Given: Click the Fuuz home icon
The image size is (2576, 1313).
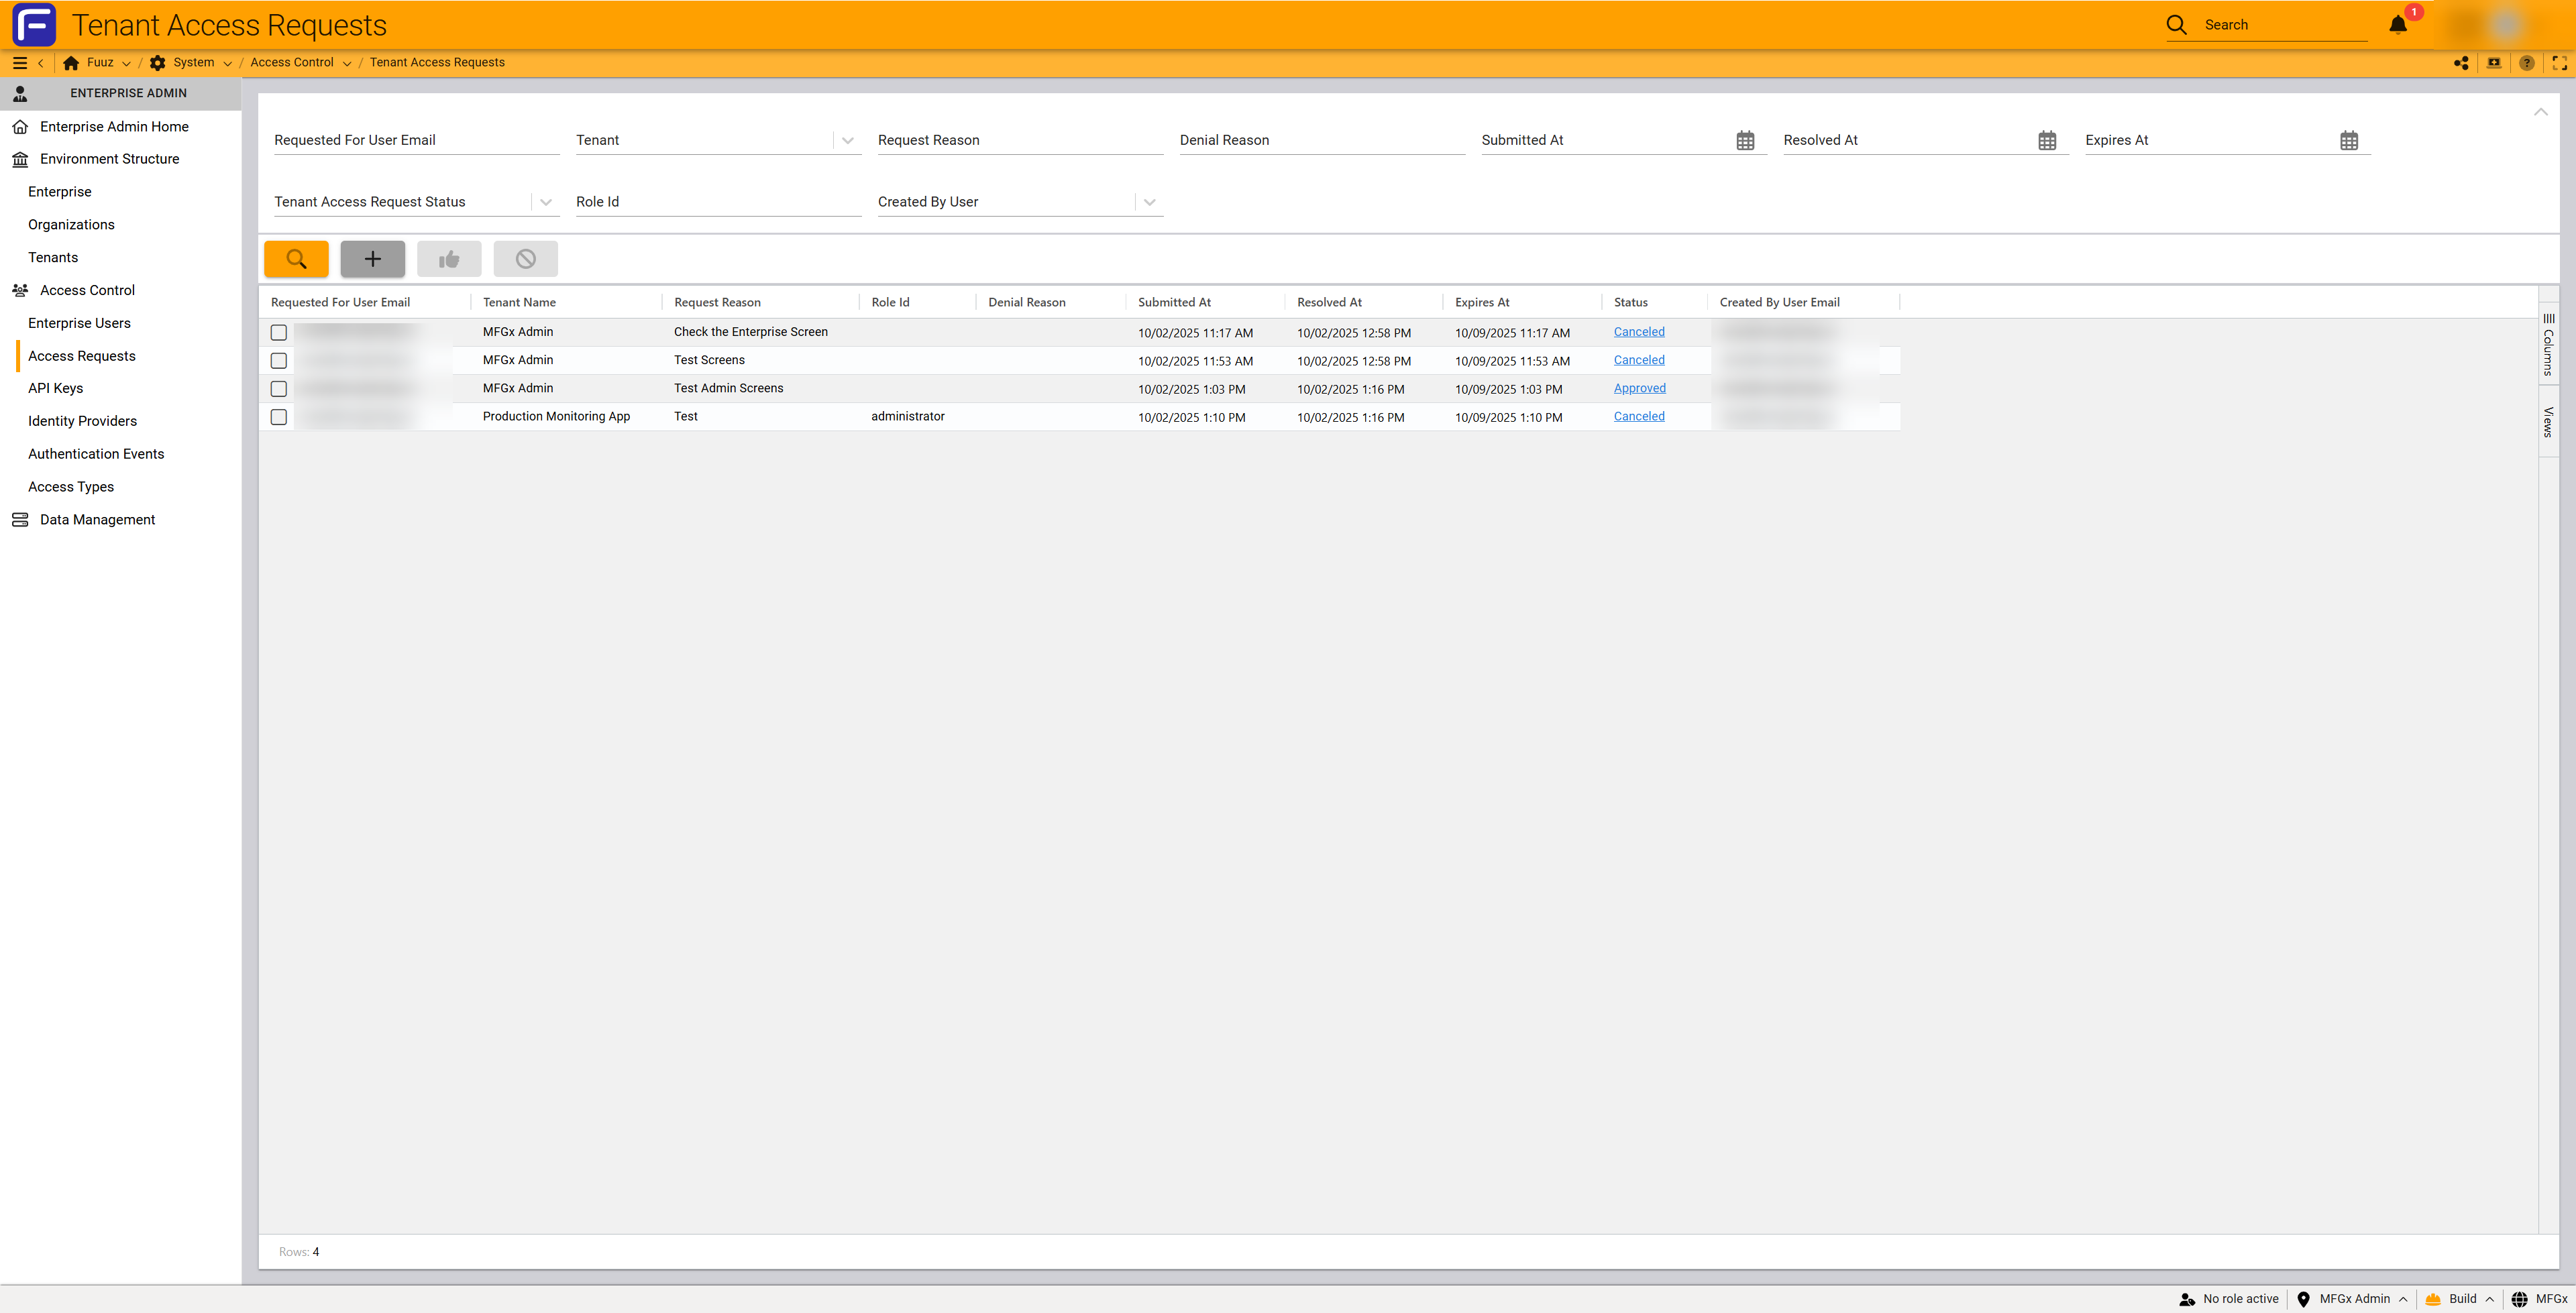Looking at the screenshot, I should pos(71,63).
